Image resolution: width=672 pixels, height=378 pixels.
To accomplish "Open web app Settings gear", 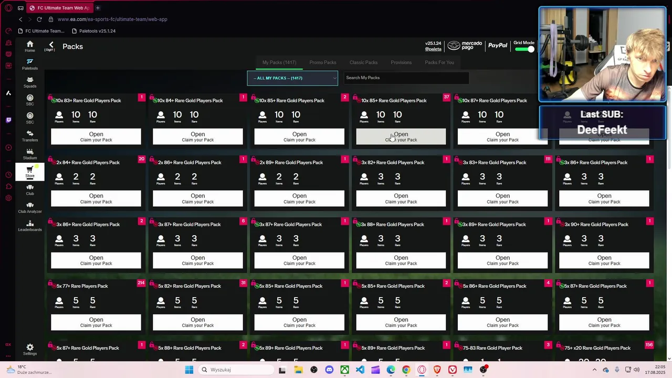I will [x=30, y=349].
